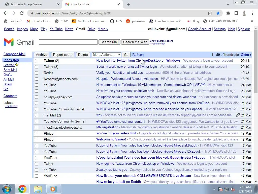Select the Reddit email checkbox
Viewport: 258px width, 194px height.
click(37, 73)
